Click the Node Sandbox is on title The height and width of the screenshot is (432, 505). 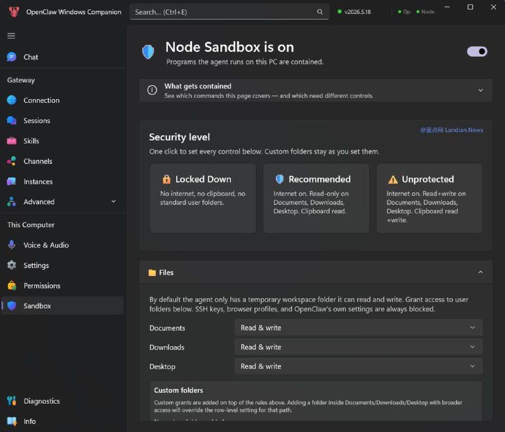(230, 47)
